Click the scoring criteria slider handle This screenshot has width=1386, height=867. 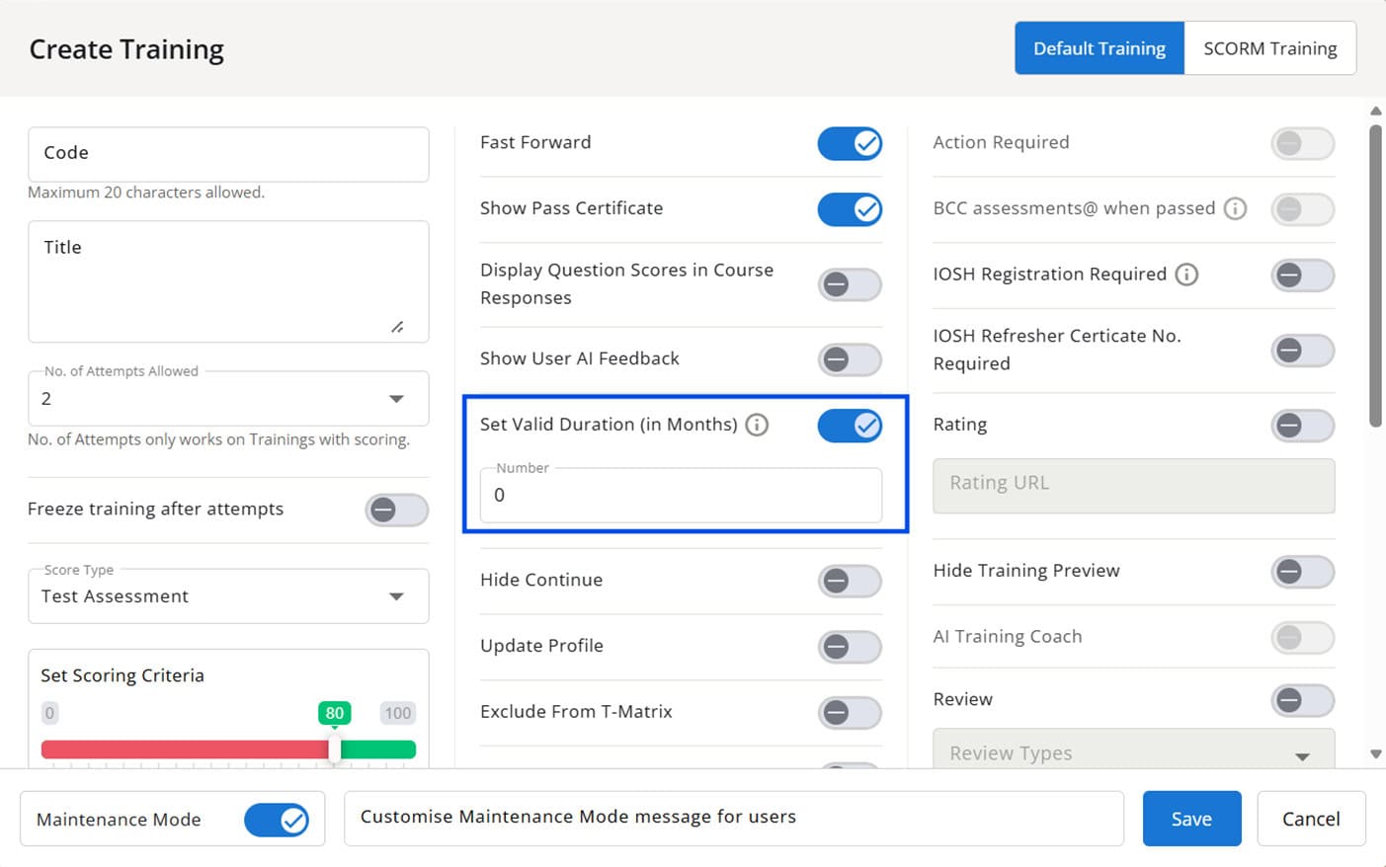[335, 749]
